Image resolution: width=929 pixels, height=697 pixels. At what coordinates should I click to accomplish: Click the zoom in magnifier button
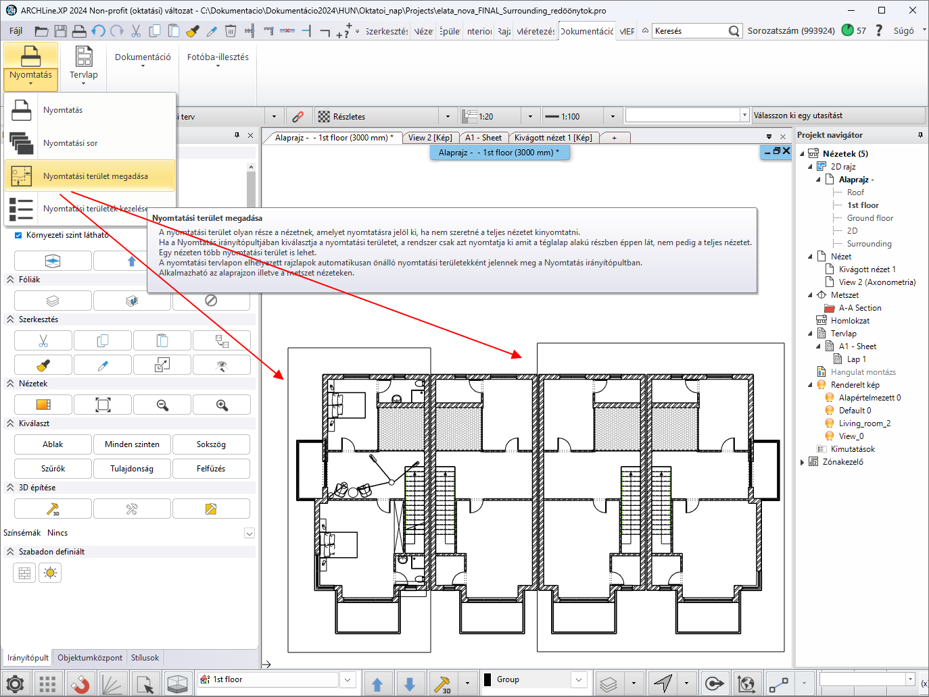tap(222, 405)
